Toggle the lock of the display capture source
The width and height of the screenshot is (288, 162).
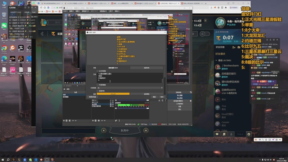(x=113, y=106)
